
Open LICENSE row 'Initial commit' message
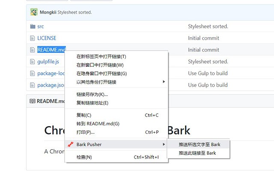point(203,38)
